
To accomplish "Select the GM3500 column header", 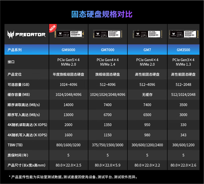I will (183, 50).
